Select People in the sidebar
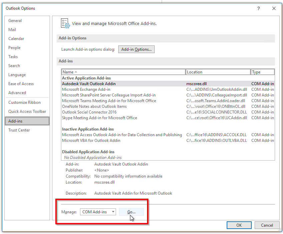 coord(14,48)
